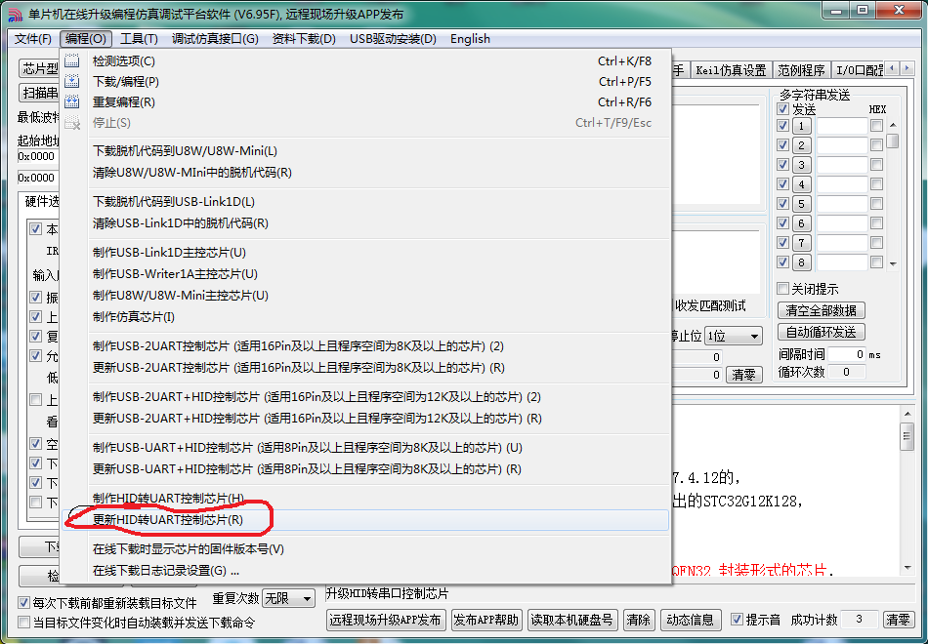The height and width of the screenshot is (644, 928).
Task: Choose 制作USB-2UART+HID控制芯片 entry
Action: (x=365, y=397)
